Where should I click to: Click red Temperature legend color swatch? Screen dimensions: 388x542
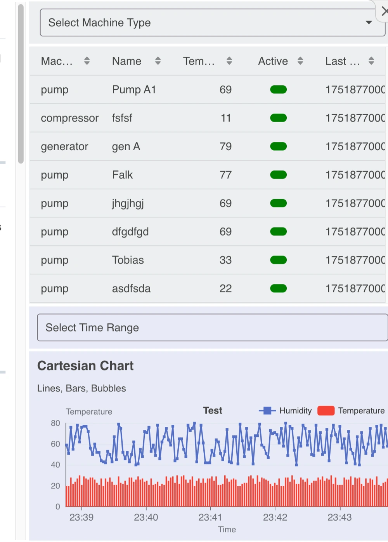coord(326,411)
